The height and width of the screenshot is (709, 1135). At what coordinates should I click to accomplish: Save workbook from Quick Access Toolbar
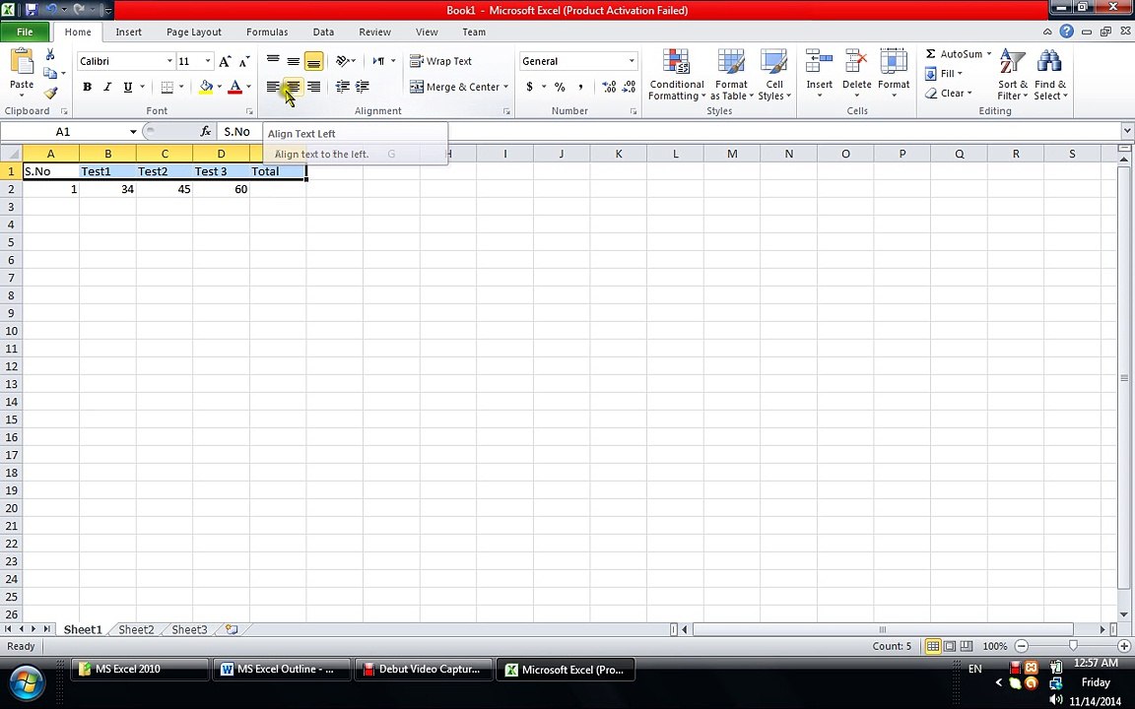click(32, 10)
